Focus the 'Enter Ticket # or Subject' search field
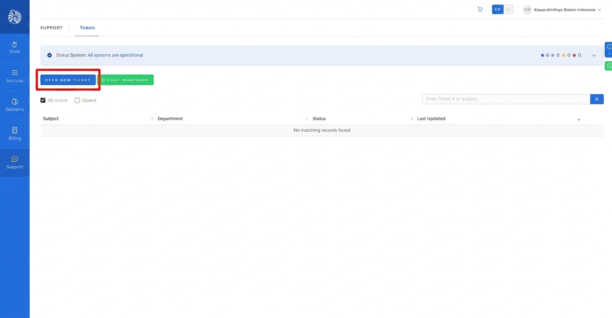The height and width of the screenshot is (318, 612). tap(506, 99)
